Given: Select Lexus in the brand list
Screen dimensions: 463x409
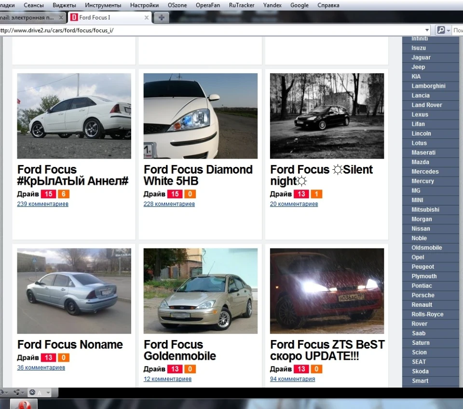Looking at the screenshot, I should 431,115.
